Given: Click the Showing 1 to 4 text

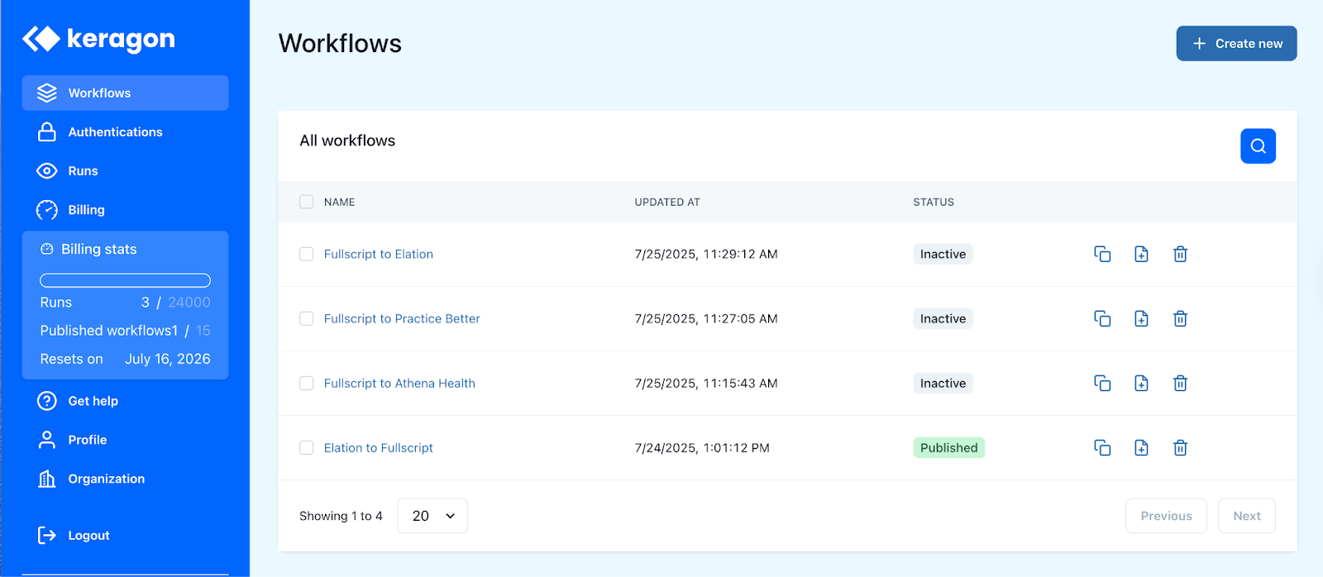Looking at the screenshot, I should pyautogui.click(x=341, y=516).
